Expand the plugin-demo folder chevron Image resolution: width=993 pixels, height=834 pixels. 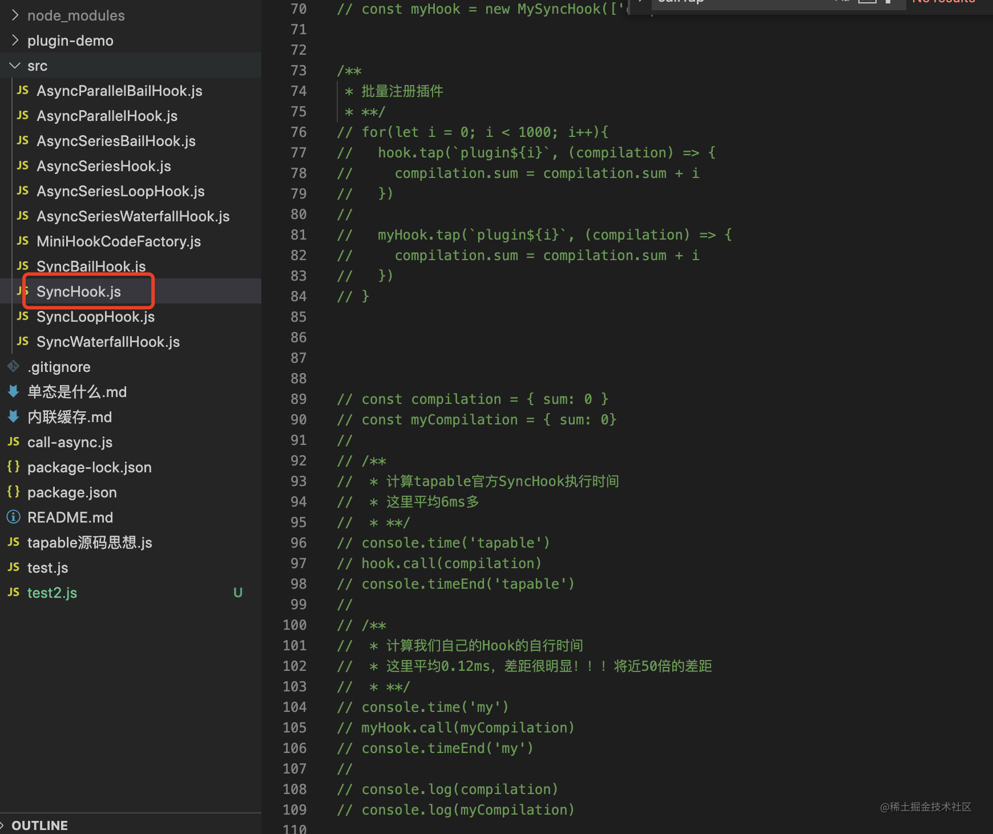pos(15,41)
